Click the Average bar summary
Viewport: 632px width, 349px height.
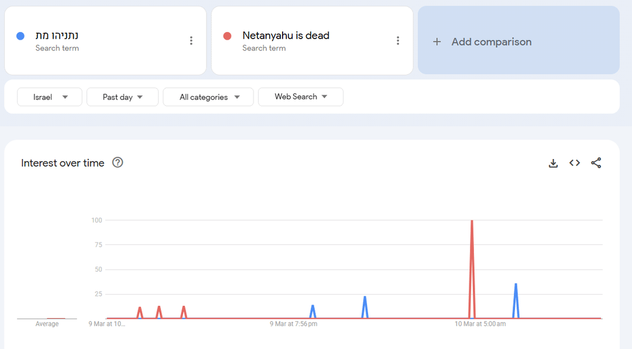click(x=47, y=319)
